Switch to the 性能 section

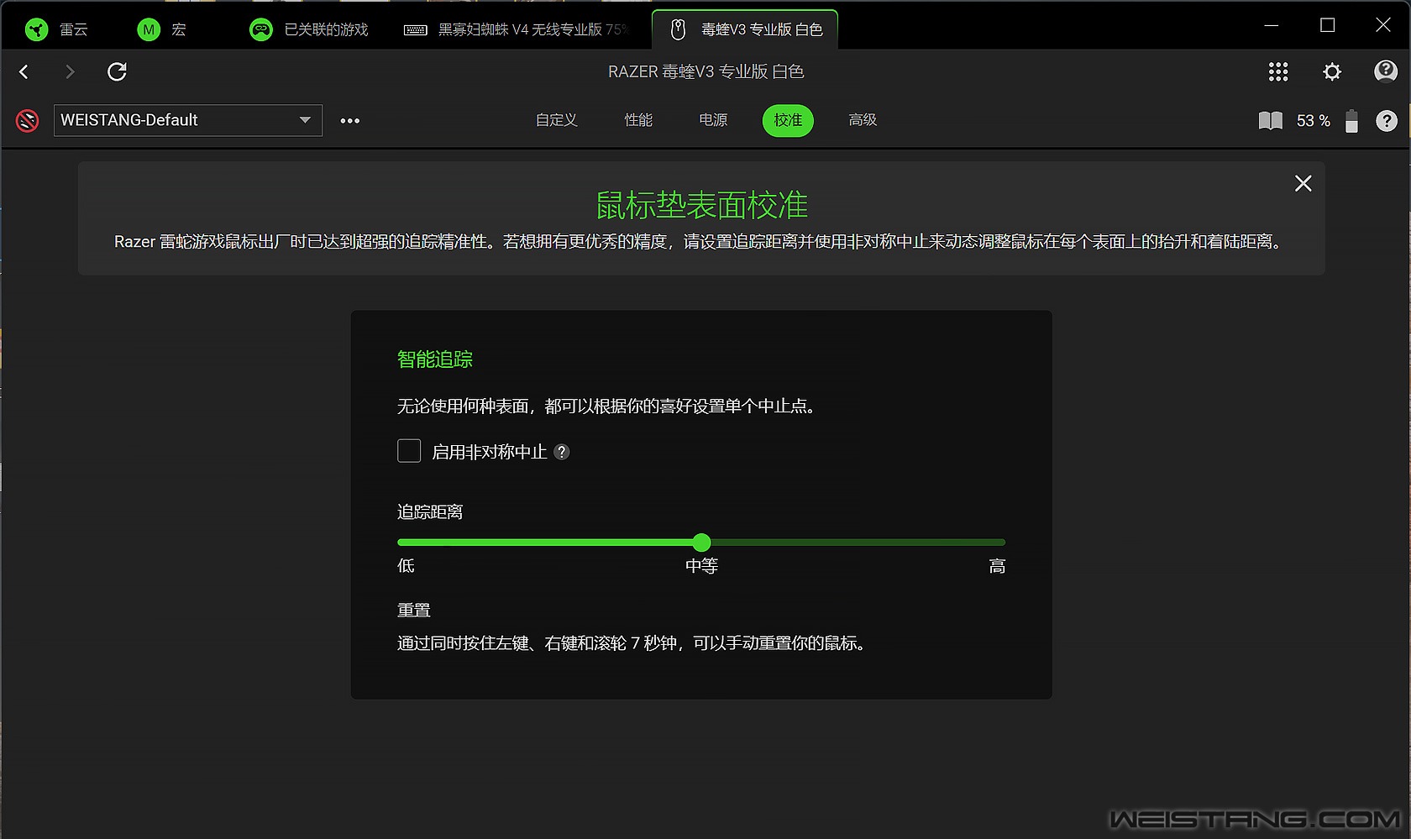pos(638,120)
